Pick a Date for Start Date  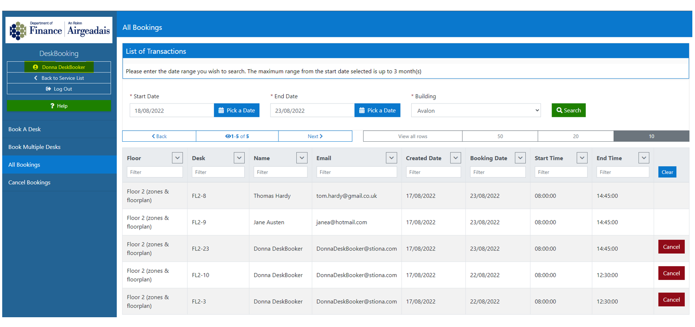click(x=237, y=111)
